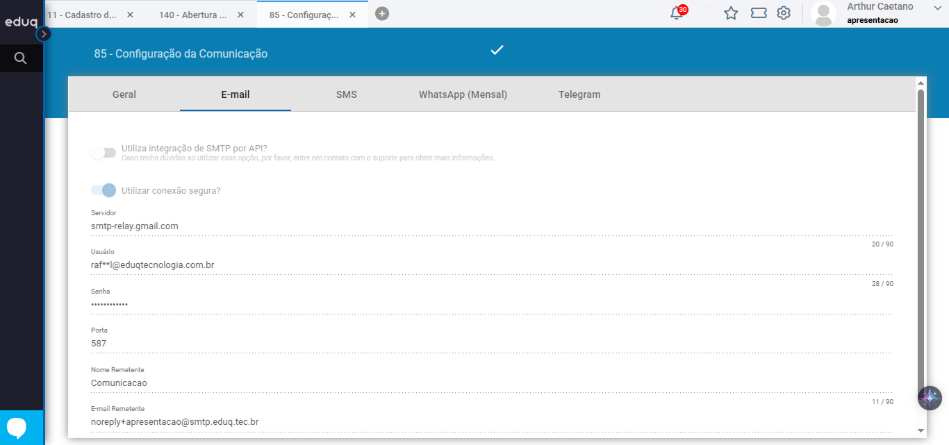The image size is (949, 445).
Task: Toggle 'Utiliza integração de SMTP por API?' switch
Action: (x=104, y=153)
